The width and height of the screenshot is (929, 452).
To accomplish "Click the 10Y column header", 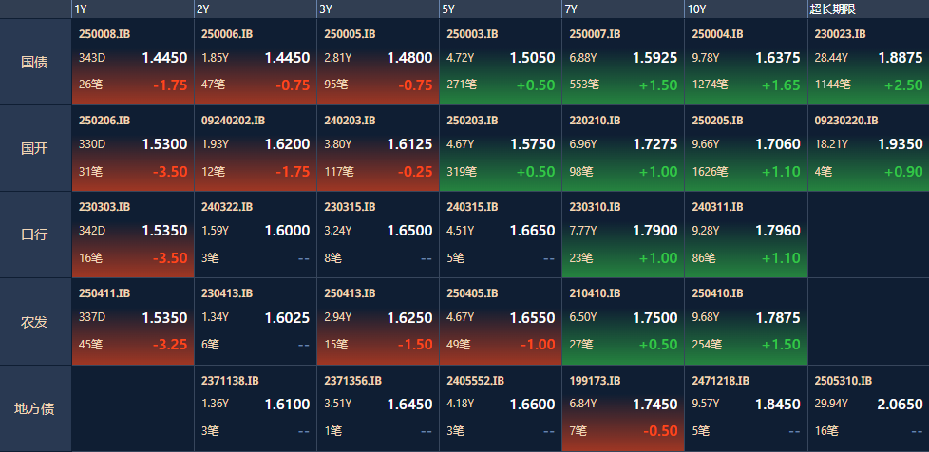I will pyautogui.click(x=746, y=9).
